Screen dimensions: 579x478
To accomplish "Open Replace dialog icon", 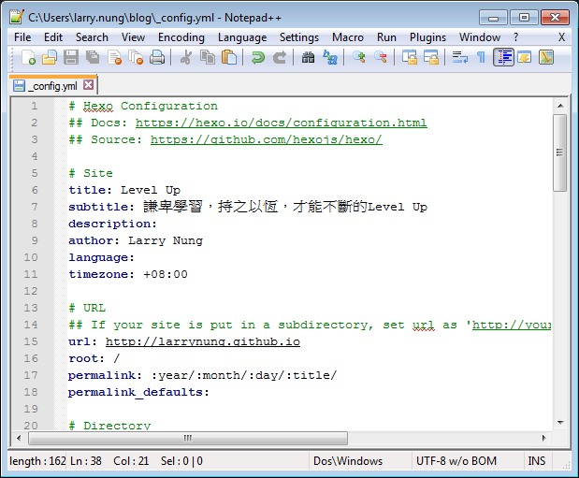I will click(x=330, y=58).
